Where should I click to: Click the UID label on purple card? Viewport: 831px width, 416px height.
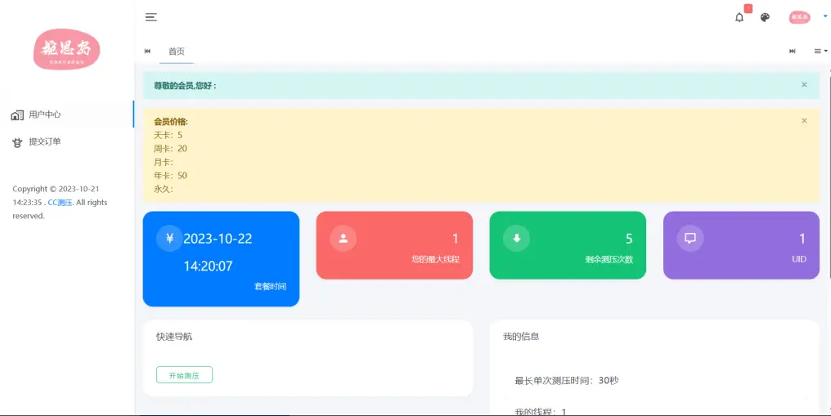799,259
